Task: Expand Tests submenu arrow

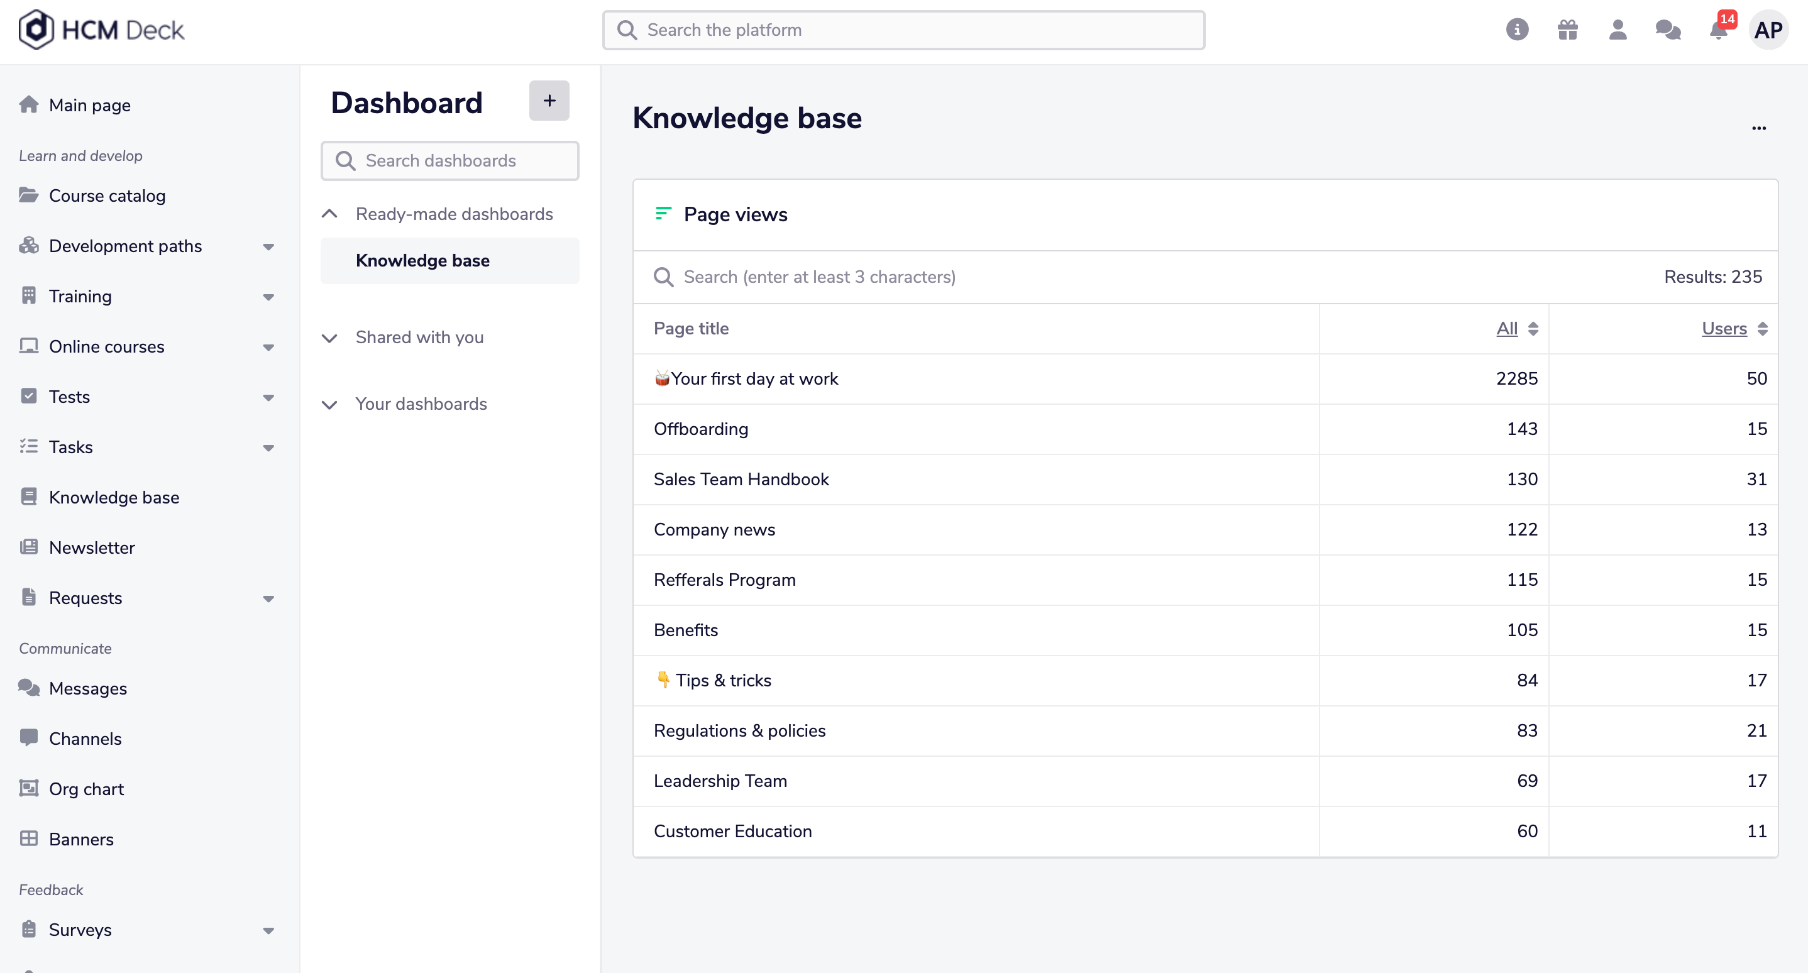Action: click(268, 398)
